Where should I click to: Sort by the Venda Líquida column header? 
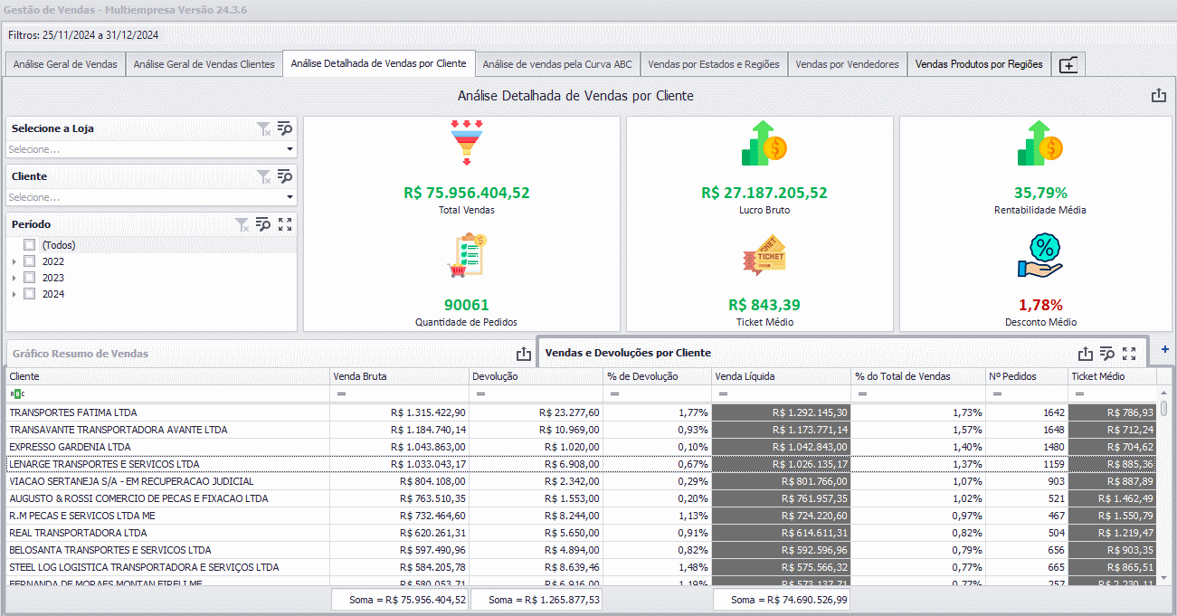(782, 376)
